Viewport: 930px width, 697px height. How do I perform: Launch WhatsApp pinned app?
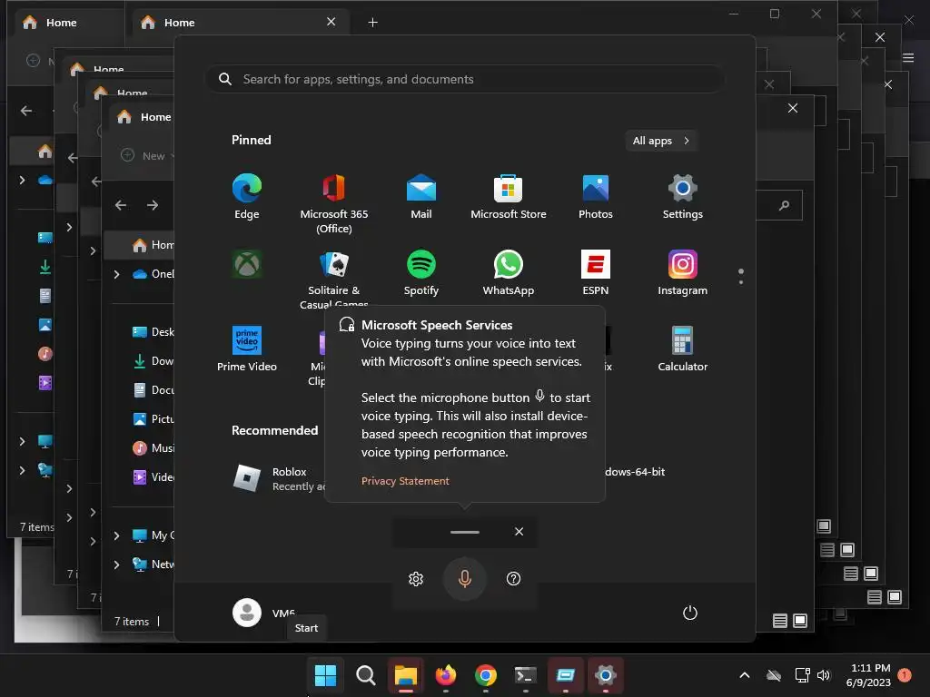pyautogui.click(x=509, y=272)
